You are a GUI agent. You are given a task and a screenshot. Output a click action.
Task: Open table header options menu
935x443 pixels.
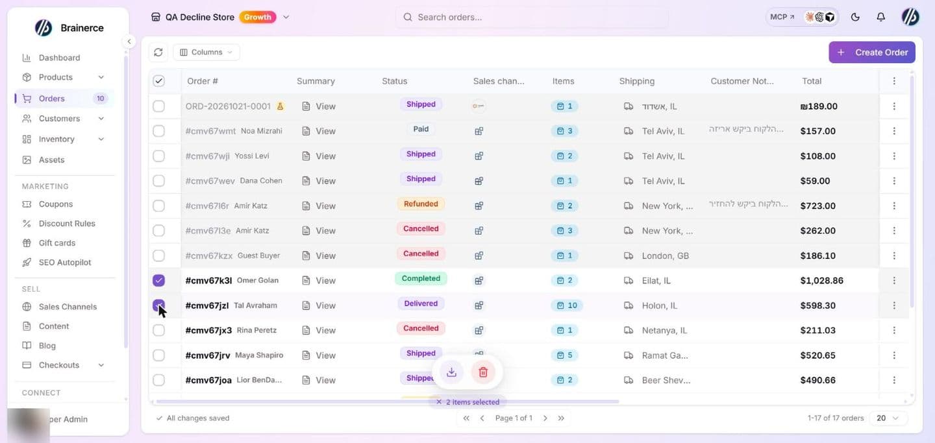(894, 81)
